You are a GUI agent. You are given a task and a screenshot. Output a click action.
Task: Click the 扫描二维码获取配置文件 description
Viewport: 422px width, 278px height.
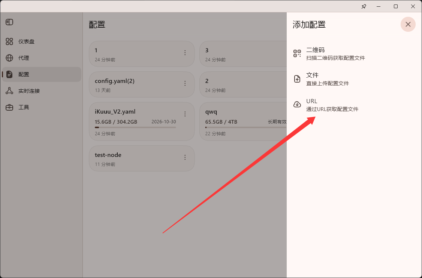335,58
